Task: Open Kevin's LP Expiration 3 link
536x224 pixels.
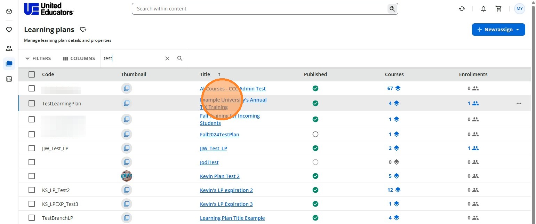Action: (226, 204)
